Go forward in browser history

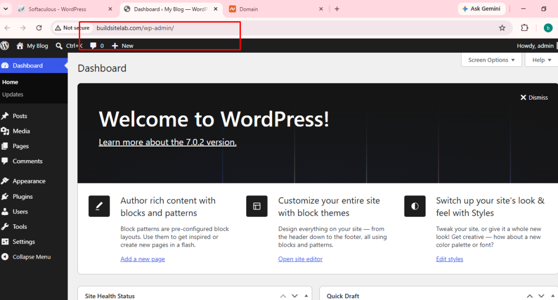click(23, 28)
